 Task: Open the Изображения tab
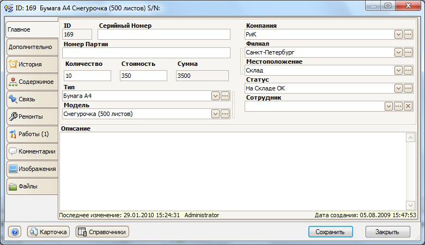(32, 169)
